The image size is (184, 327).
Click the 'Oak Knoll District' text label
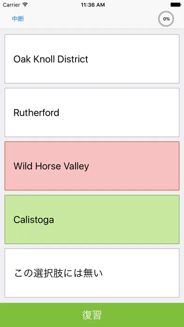pos(51,59)
